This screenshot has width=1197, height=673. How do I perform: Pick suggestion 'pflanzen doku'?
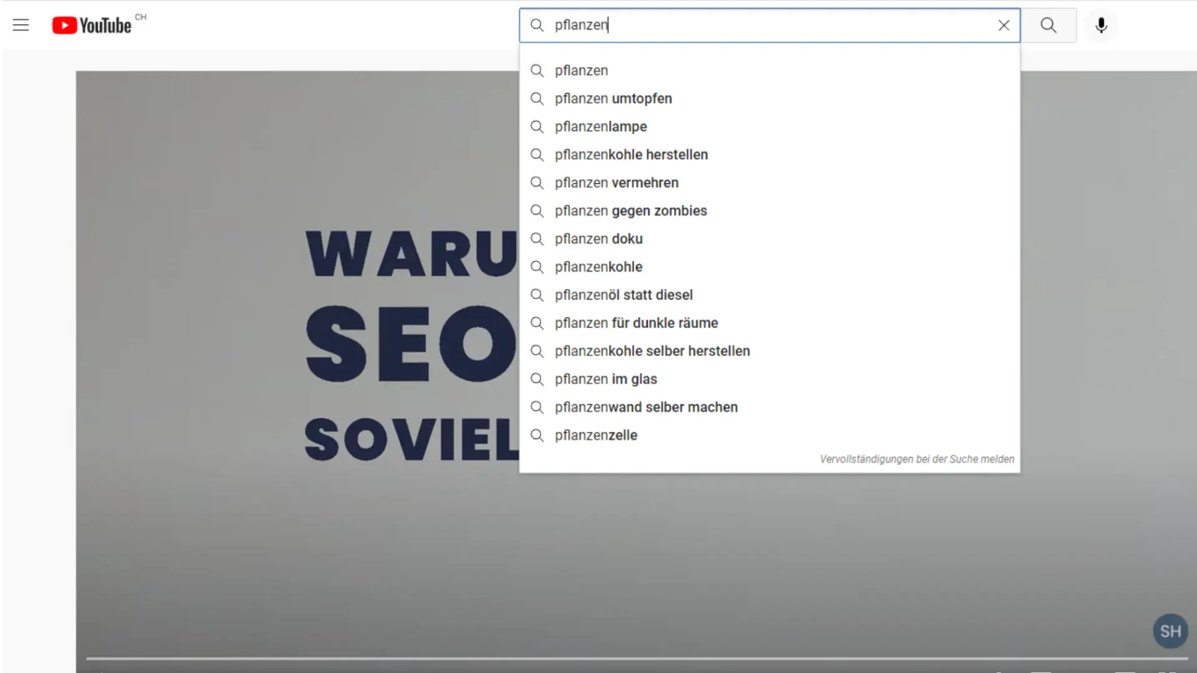coord(769,239)
